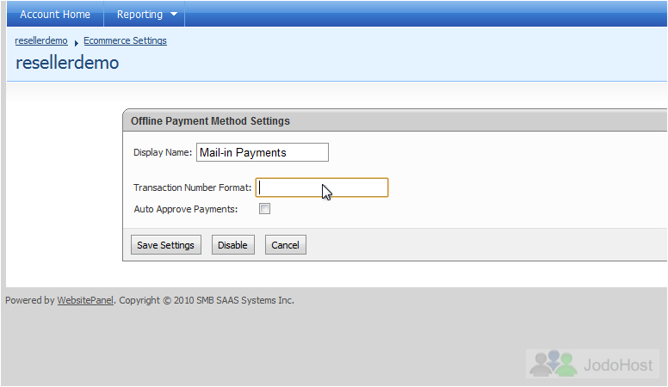The image size is (668, 387).
Task: Click the resellerdemo page heading
Action: pos(67,63)
